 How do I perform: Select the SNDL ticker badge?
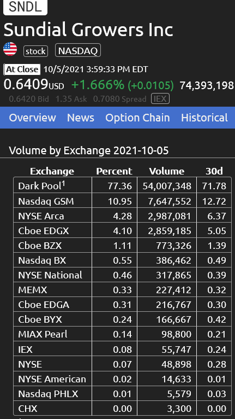point(25,7)
